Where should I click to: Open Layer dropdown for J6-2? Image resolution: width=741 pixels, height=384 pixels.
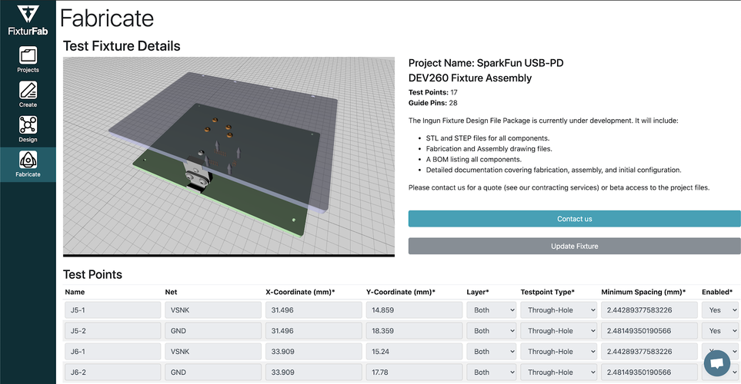pos(492,372)
